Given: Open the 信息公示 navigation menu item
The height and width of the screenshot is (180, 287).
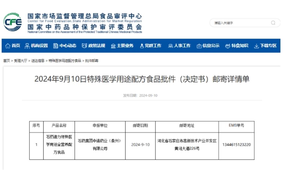Looking at the screenshot, I should [x=211, y=45].
